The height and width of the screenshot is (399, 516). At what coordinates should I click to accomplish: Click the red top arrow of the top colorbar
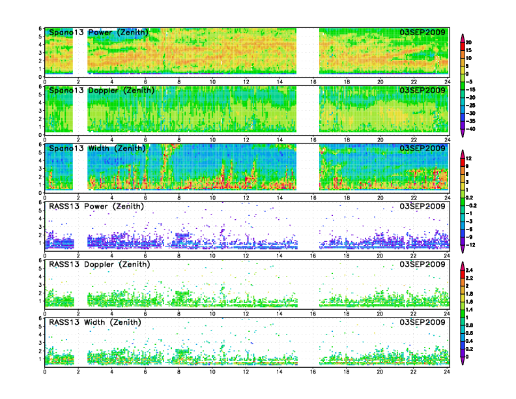click(x=463, y=37)
